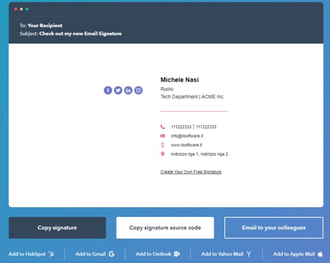Click the HubSpot sprocket icon

coord(51,254)
